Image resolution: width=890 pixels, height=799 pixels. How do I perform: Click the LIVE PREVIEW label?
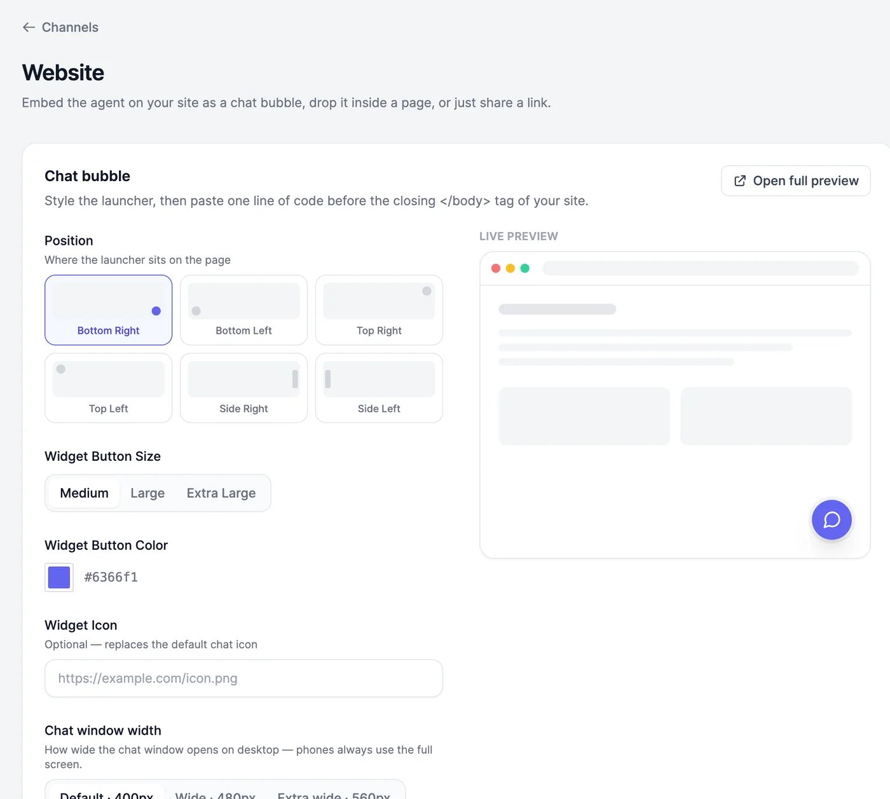coord(519,236)
